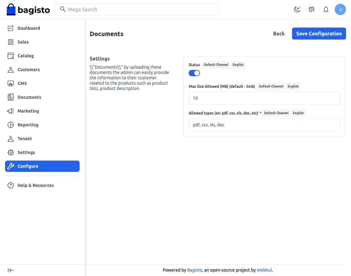This screenshot has width=351, height=276.
Task: Click the Documents page heading
Action: pos(107,34)
